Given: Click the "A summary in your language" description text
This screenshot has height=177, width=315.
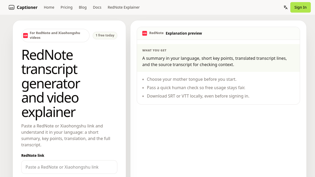Looking at the screenshot, I should [214, 61].
